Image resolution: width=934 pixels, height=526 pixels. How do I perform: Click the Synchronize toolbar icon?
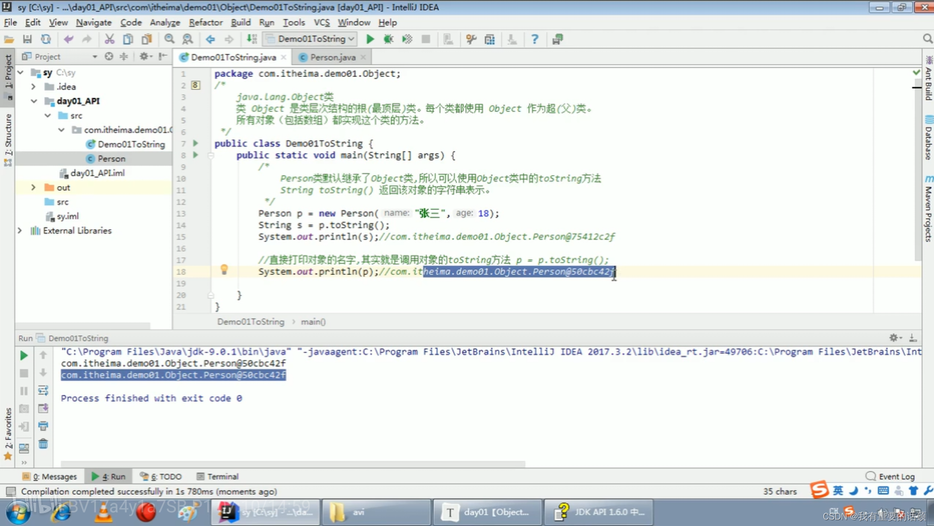(x=46, y=39)
